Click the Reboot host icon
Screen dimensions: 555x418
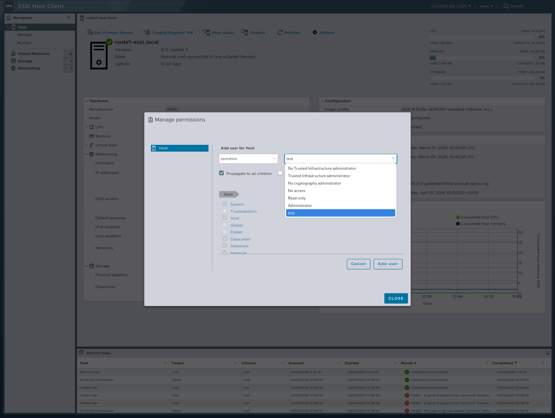point(245,32)
